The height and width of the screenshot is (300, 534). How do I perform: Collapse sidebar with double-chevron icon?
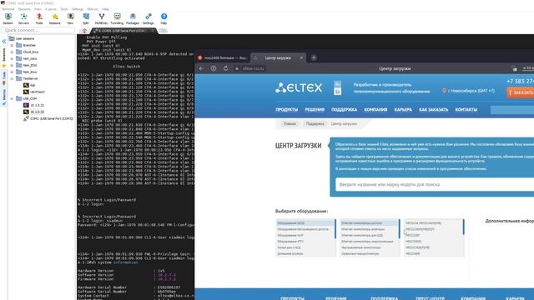click(3, 42)
